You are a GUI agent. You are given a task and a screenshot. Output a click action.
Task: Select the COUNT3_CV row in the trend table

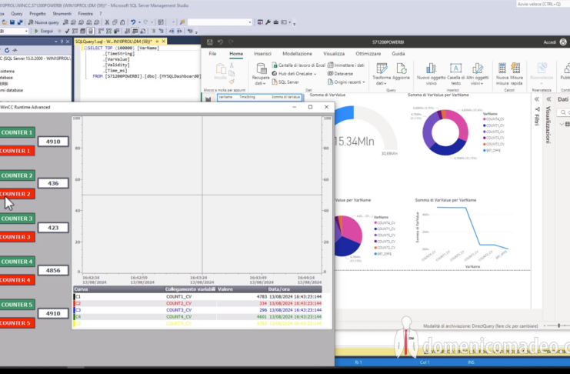[198, 310]
